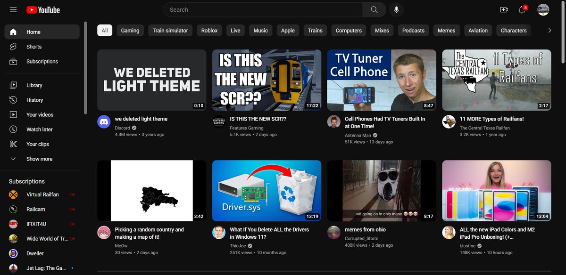This screenshot has height=275, width=566.
Task: Open Your clips in sidebar
Action: 42,144
